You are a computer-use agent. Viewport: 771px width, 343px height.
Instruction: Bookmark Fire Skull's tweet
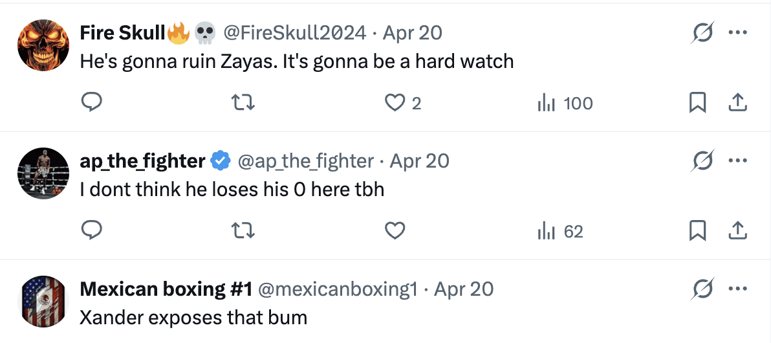pyautogui.click(x=697, y=102)
